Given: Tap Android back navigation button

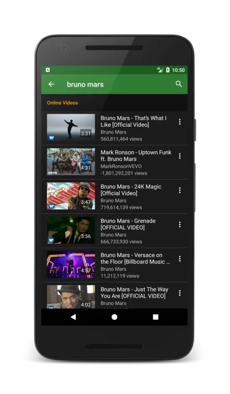Looking at the screenshot, I should pyautogui.click(x=73, y=317).
